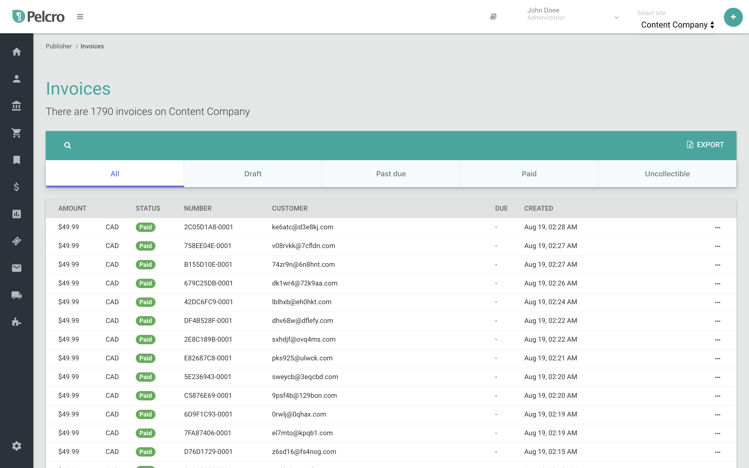The height and width of the screenshot is (468, 749).
Task: Click the DUE column header
Action: coord(501,208)
